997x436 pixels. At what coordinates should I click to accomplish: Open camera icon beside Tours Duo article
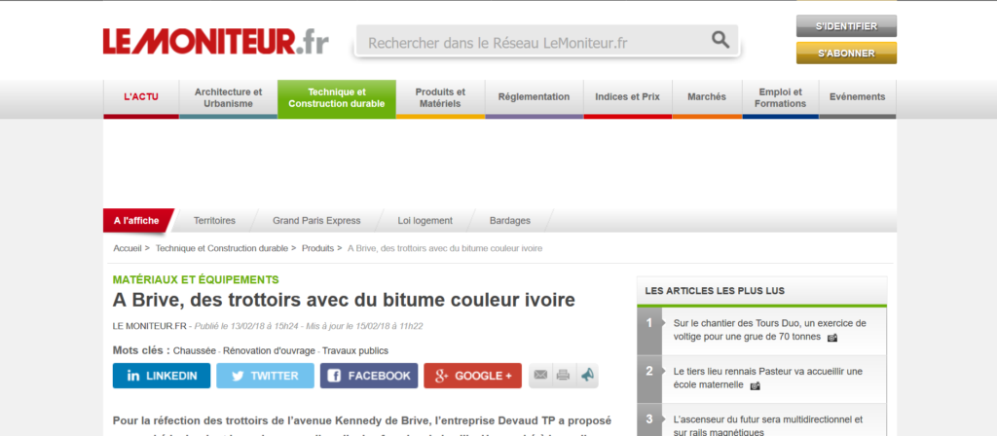(832, 338)
